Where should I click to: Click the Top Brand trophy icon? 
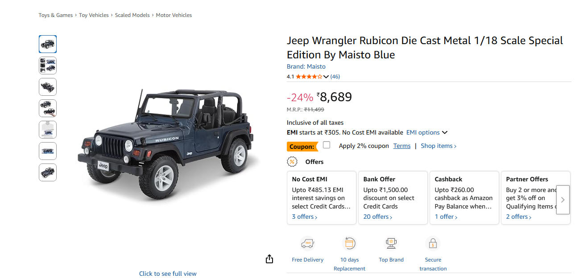(391, 244)
